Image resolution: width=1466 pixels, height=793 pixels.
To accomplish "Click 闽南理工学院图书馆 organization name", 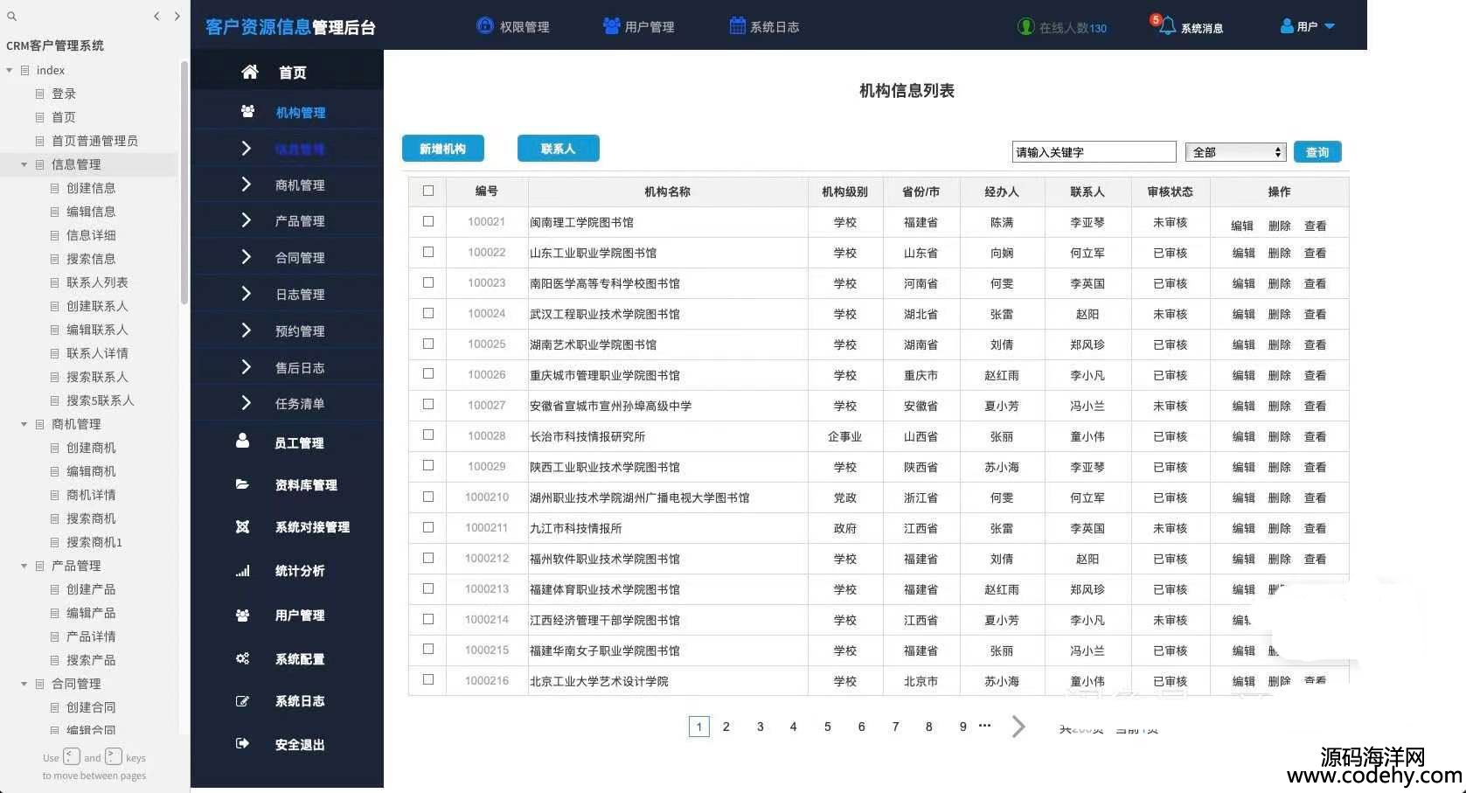I will pos(581,222).
